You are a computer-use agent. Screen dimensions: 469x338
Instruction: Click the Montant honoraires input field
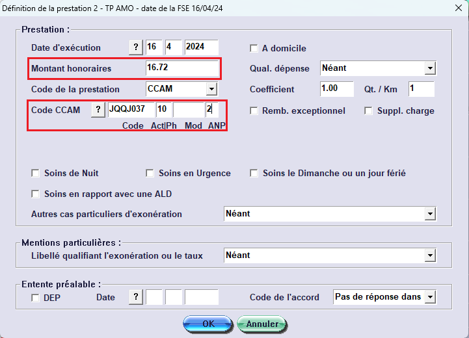pos(182,68)
